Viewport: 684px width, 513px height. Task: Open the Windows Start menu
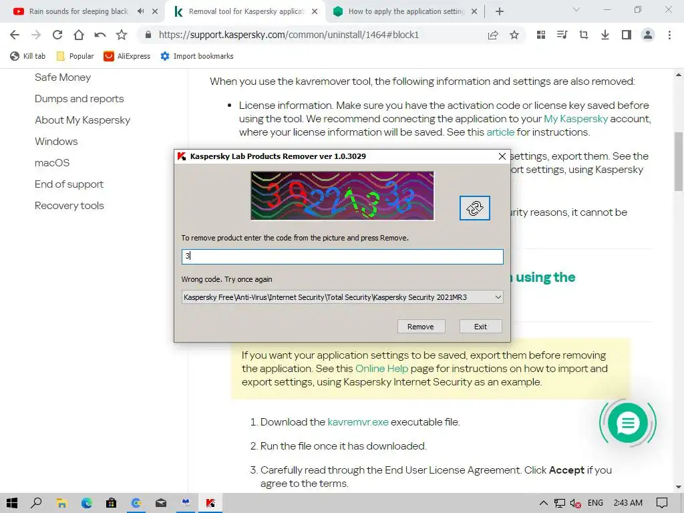(x=12, y=503)
